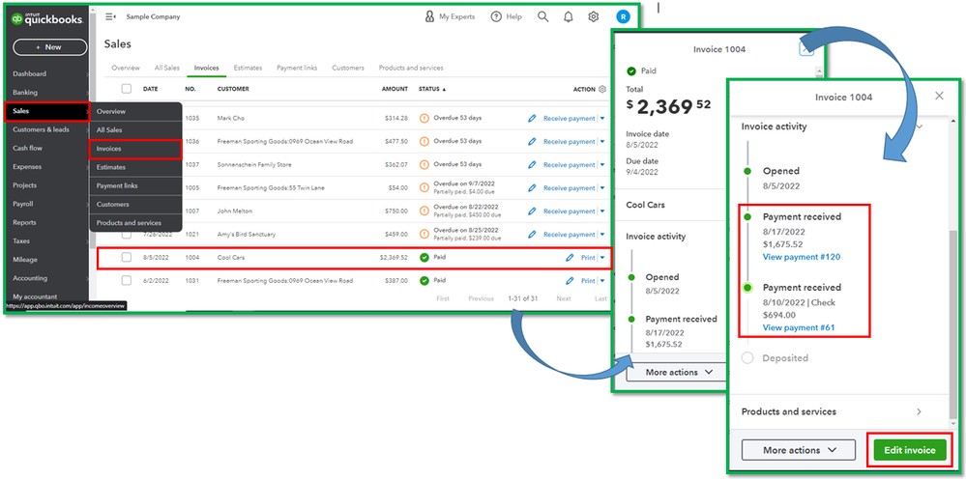
Task: Edit John Melton invoice pencil icon
Action: 532,211
